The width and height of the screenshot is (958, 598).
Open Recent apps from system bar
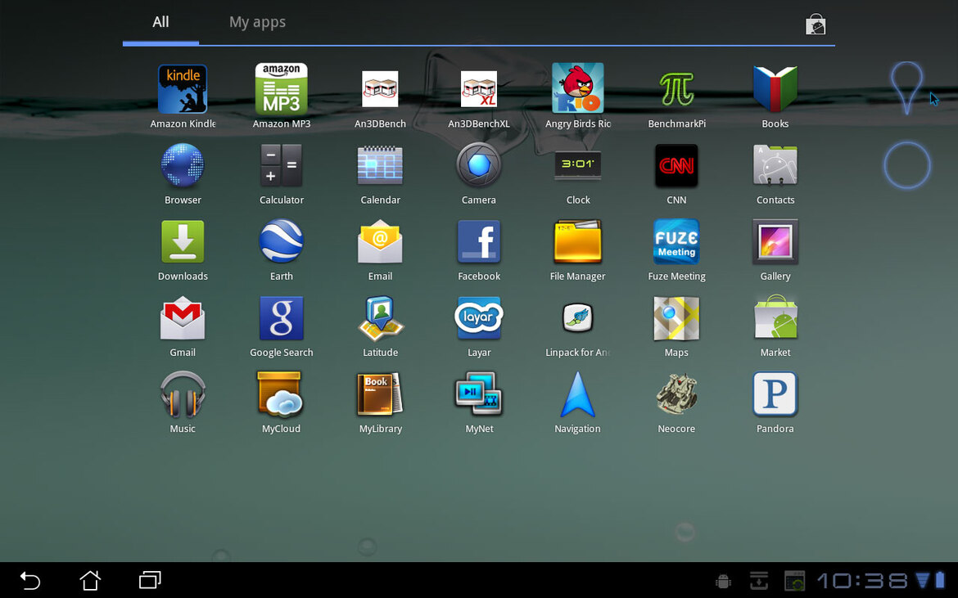[151, 580]
